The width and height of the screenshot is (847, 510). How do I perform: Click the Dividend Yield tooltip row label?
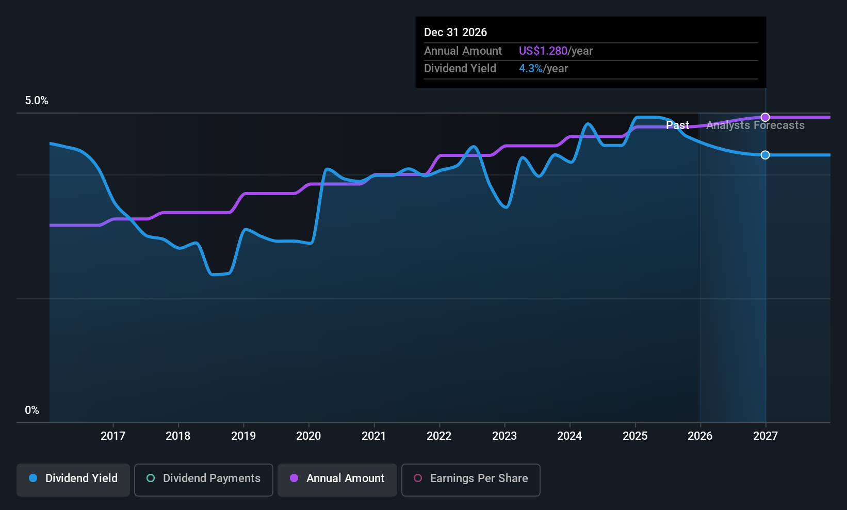(x=460, y=68)
